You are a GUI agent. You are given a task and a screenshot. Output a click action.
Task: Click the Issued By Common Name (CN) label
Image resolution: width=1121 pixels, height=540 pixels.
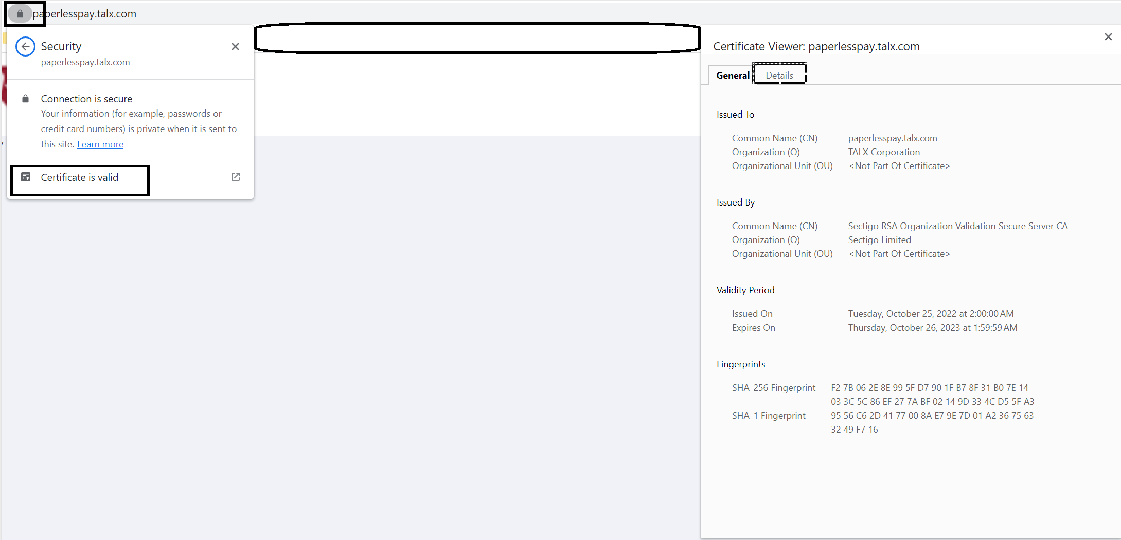coord(775,226)
